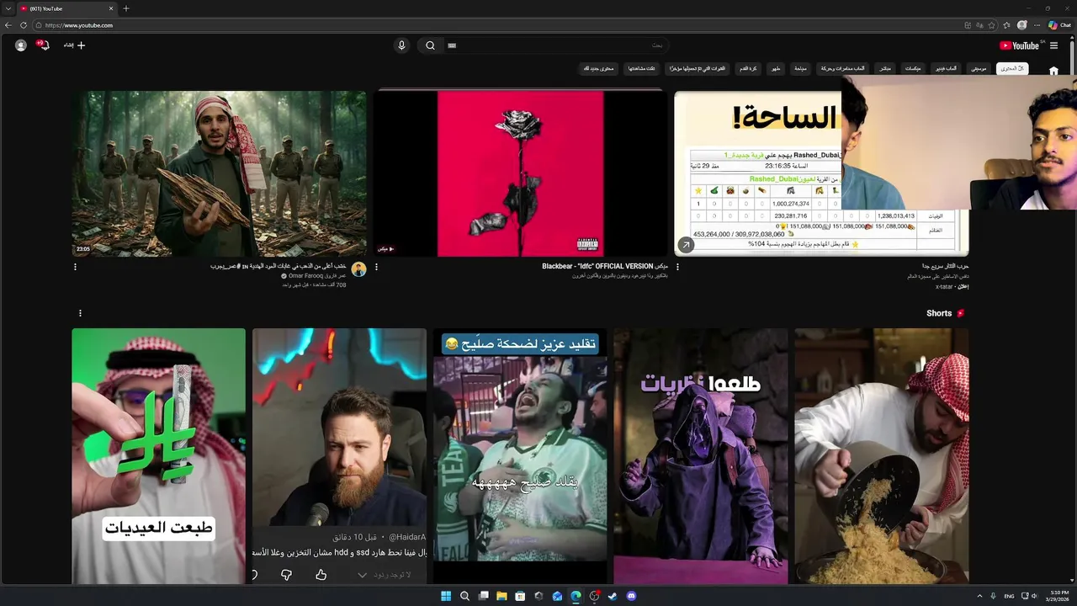Open Windows taskbar search
The width and height of the screenshot is (1077, 606).
pyautogui.click(x=464, y=596)
